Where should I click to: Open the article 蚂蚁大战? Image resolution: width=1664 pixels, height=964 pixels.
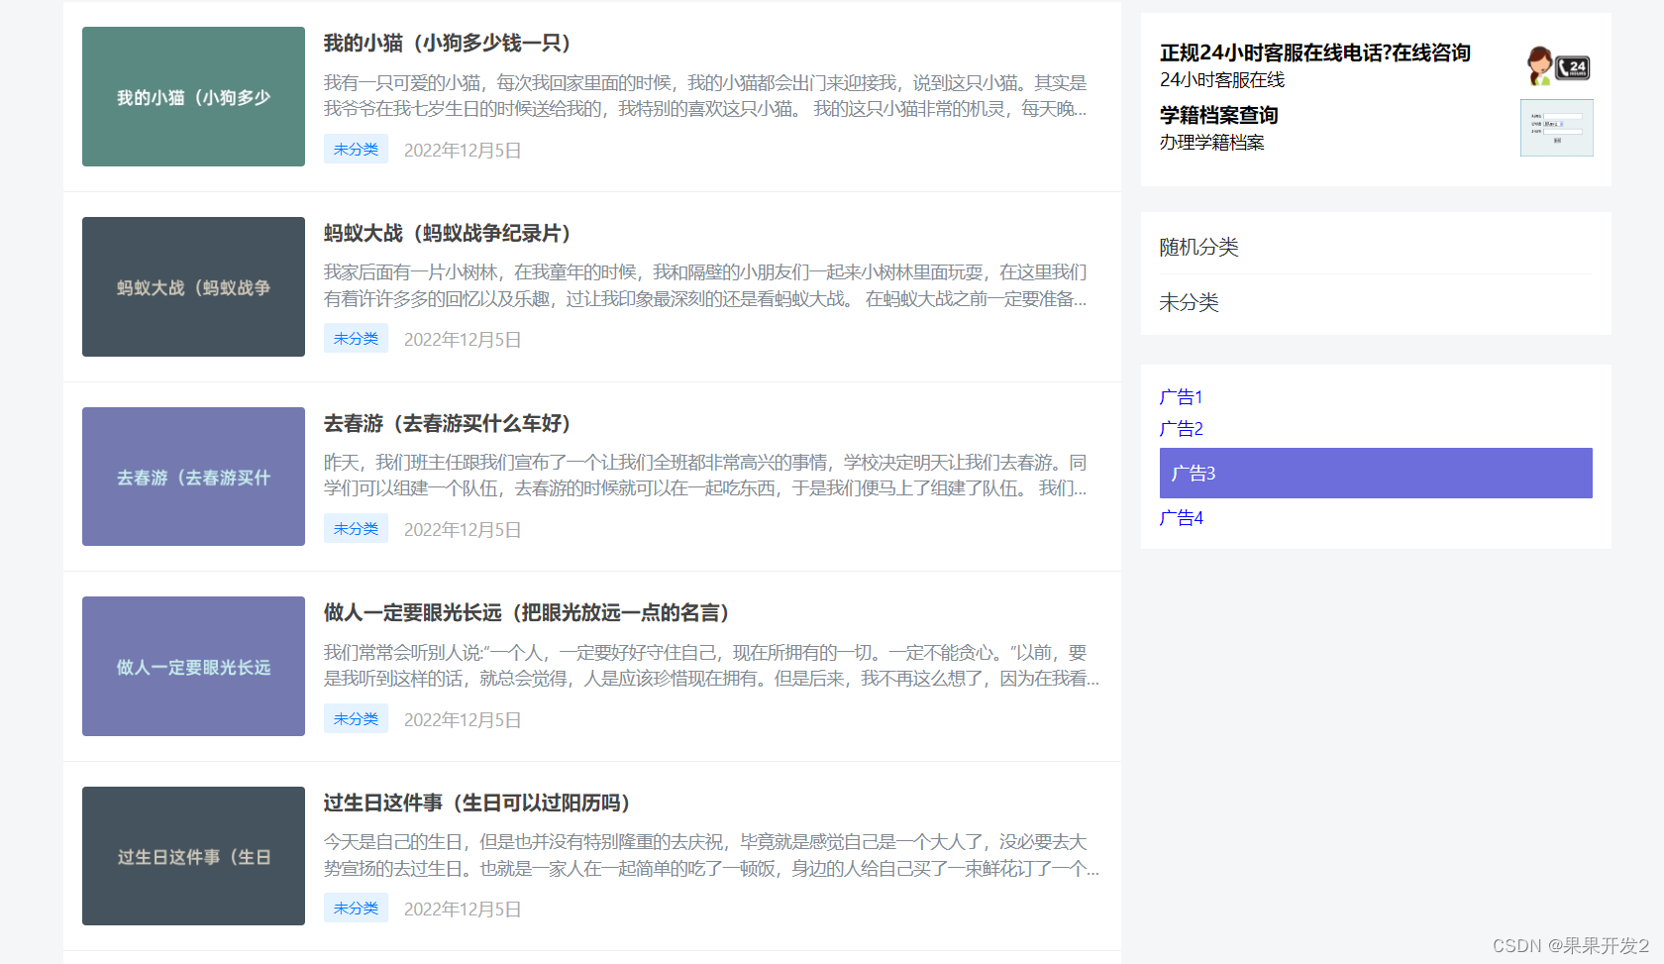446,234
